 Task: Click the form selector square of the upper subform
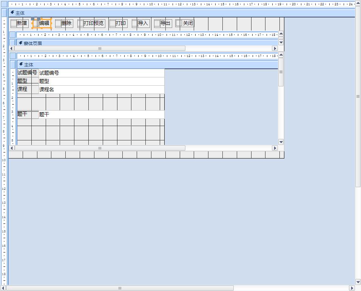12,35
